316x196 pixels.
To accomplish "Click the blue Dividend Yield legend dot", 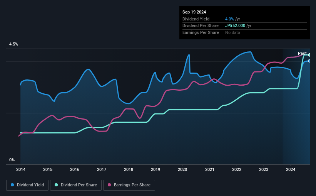I will coord(12,185).
